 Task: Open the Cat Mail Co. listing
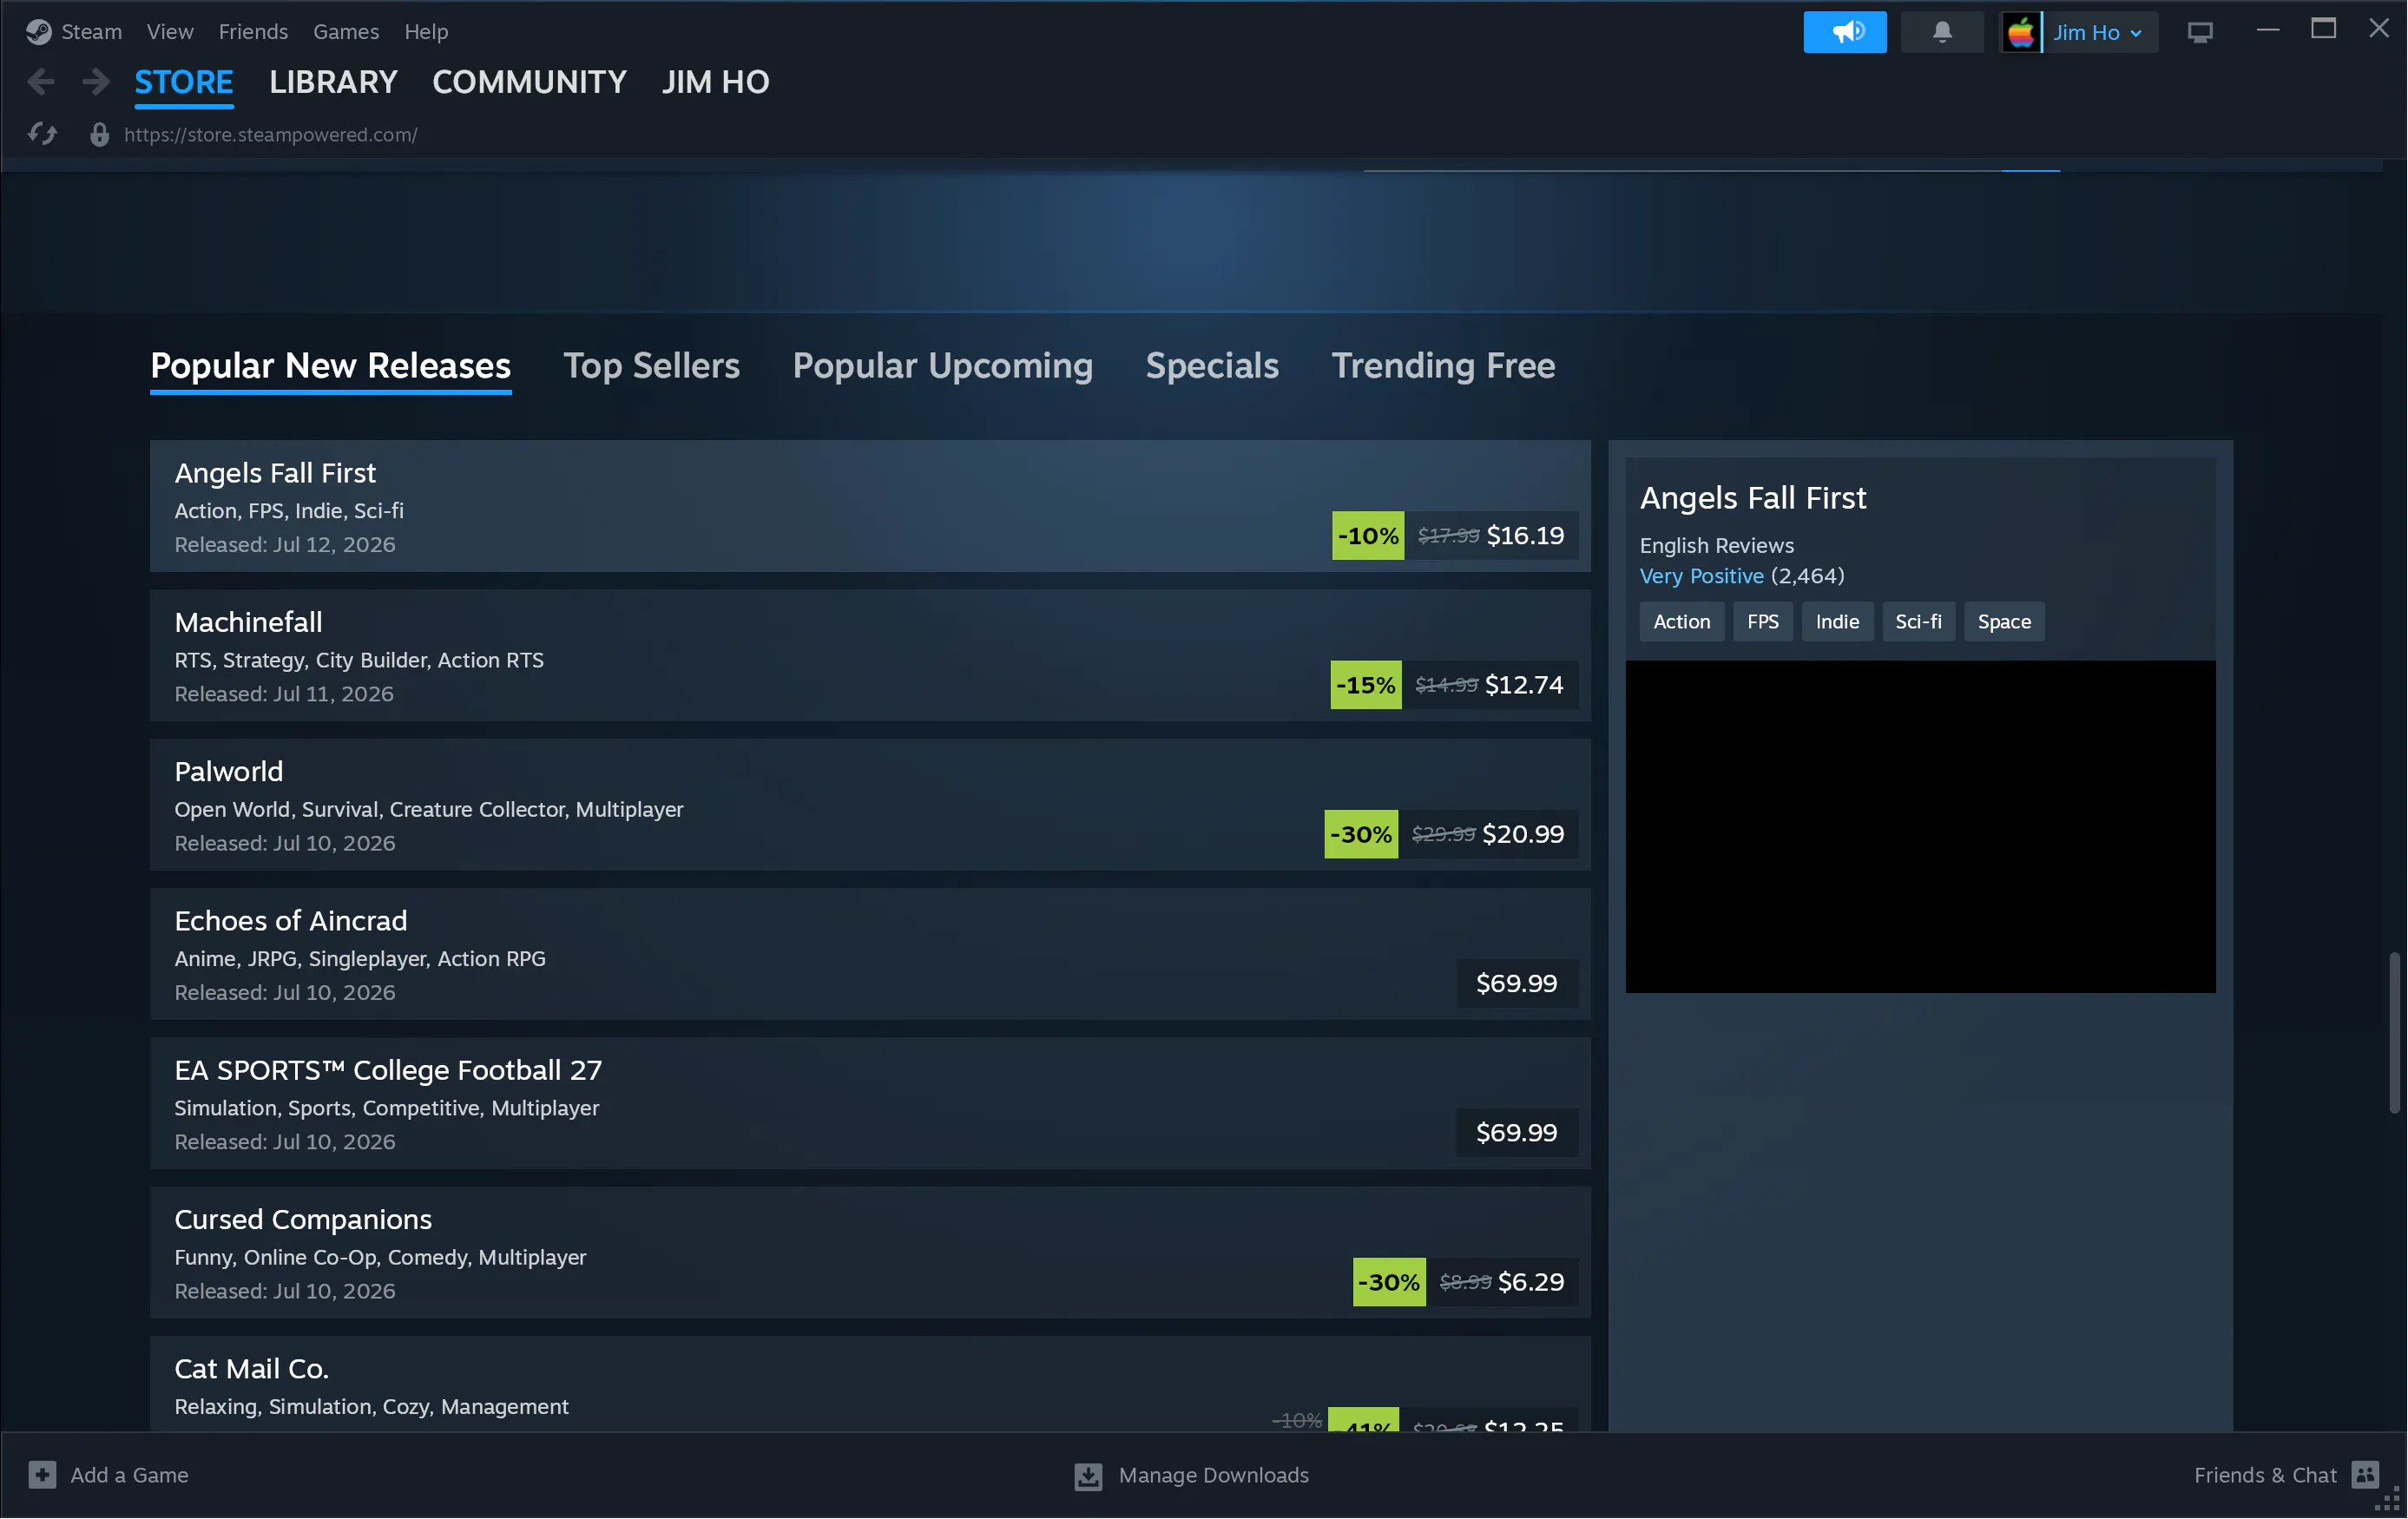[870, 1384]
